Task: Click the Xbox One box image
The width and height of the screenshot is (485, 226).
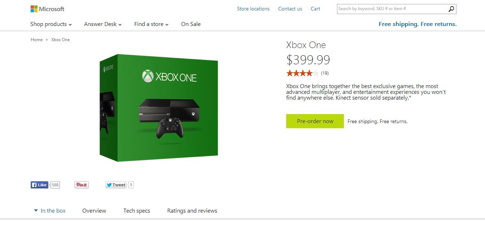Action: [x=159, y=108]
